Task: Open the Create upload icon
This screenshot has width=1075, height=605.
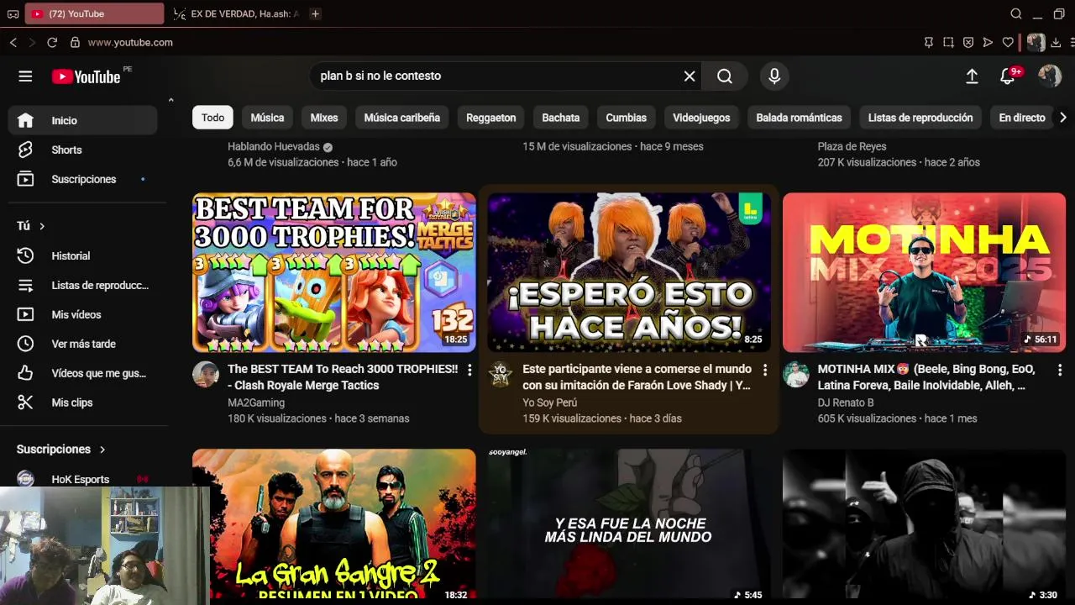Action: pyautogui.click(x=972, y=76)
